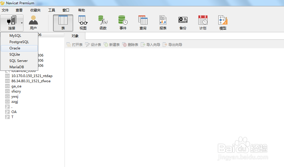Select the sfxzry connection
This screenshot has width=284, height=167.
[16, 91]
